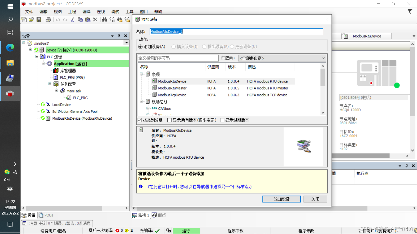Select the 插入设备(I) radio button

click(x=174, y=47)
